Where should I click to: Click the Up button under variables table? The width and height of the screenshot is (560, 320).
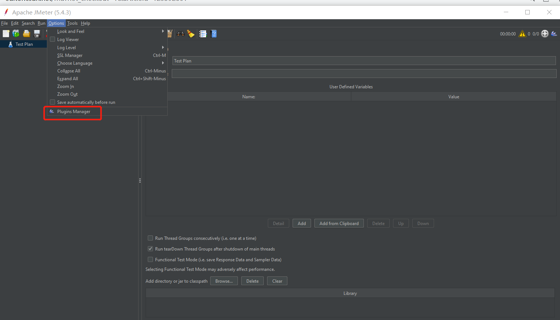(401, 223)
